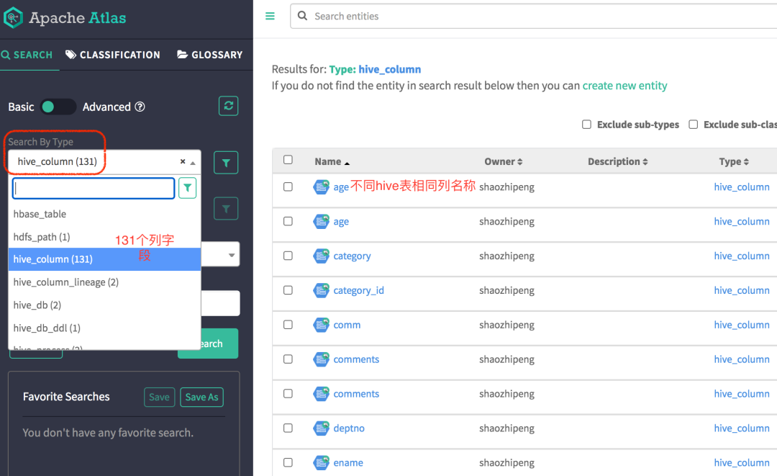The height and width of the screenshot is (476, 777).
Task: Click the green Search button
Action: tap(219, 343)
